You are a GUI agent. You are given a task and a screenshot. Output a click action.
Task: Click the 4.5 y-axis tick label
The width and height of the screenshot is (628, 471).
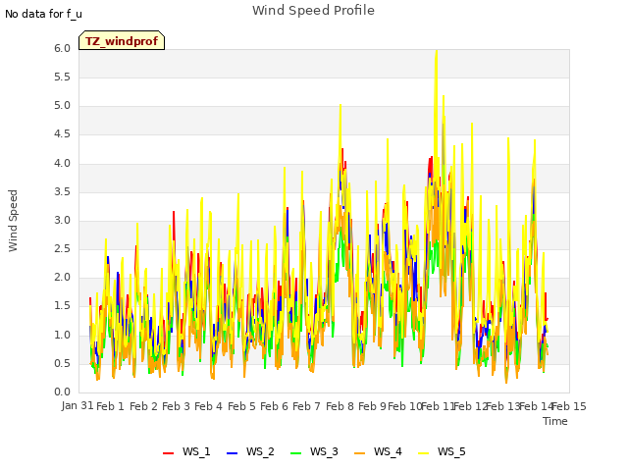click(x=62, y=134)
